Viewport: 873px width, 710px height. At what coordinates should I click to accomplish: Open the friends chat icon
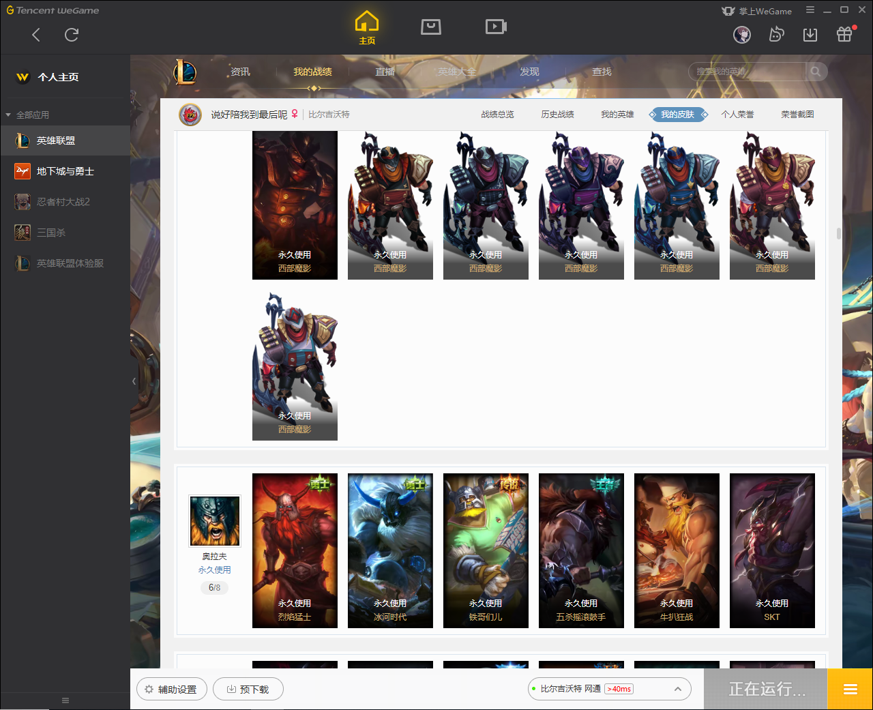776,34
